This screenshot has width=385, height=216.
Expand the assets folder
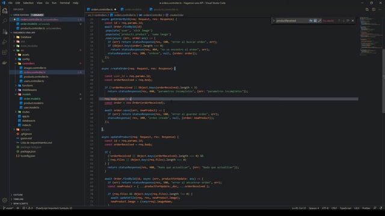[25, 55]
